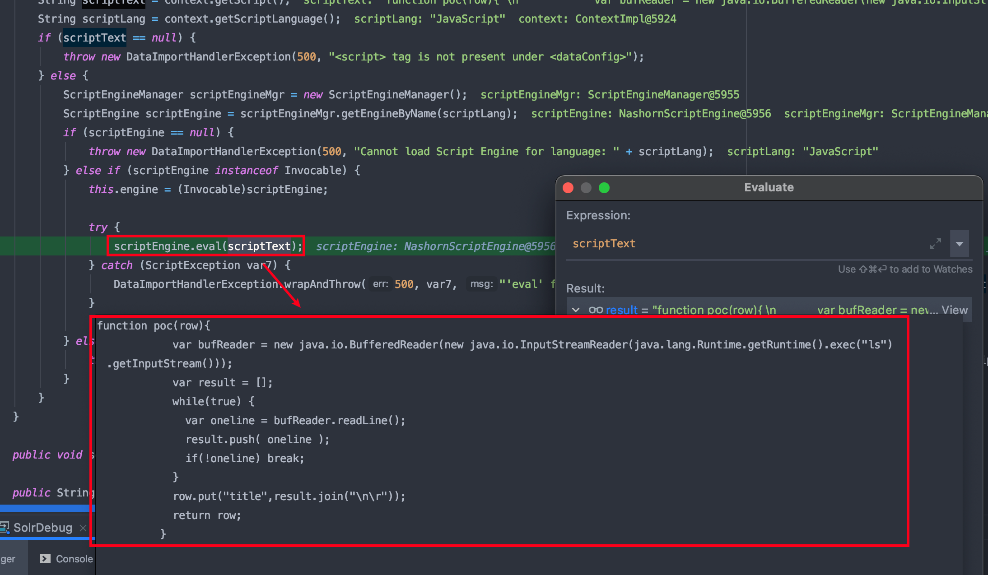988x575 pixels.
Task: Open the expression history dropdown arrow
Action: pos(960,244)
